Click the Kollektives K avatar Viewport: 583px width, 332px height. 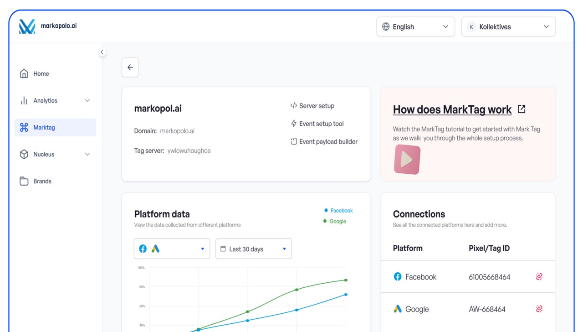tap(471, 26)
